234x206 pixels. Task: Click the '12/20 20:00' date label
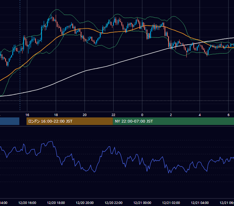point(85,203)
